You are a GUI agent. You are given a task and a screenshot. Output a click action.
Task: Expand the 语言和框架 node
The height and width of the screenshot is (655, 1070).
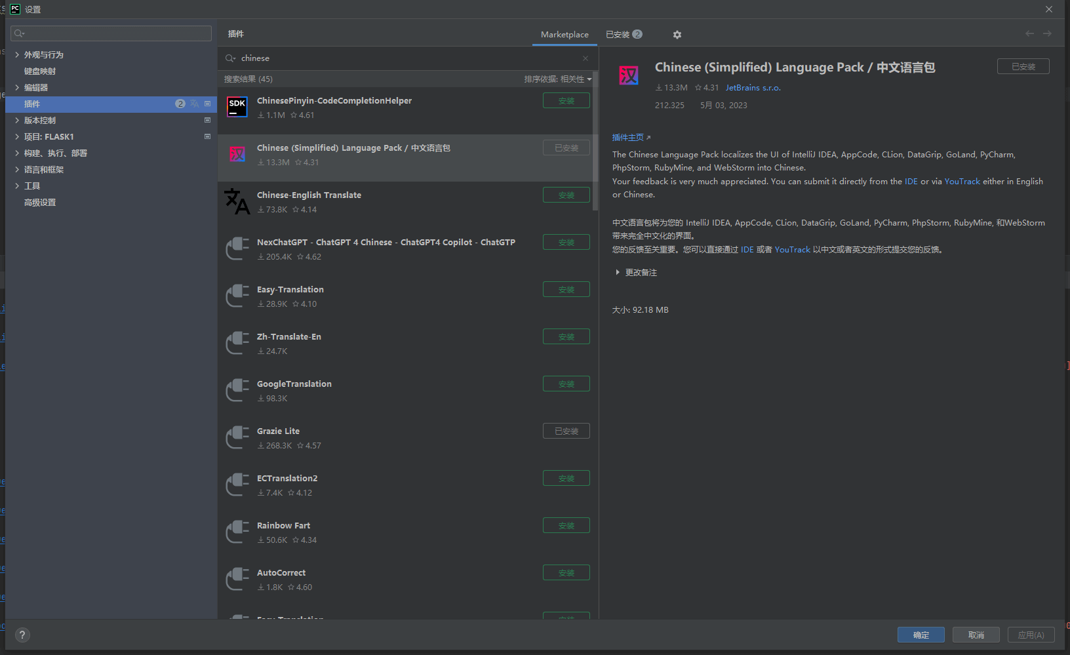tap(17, 169)
